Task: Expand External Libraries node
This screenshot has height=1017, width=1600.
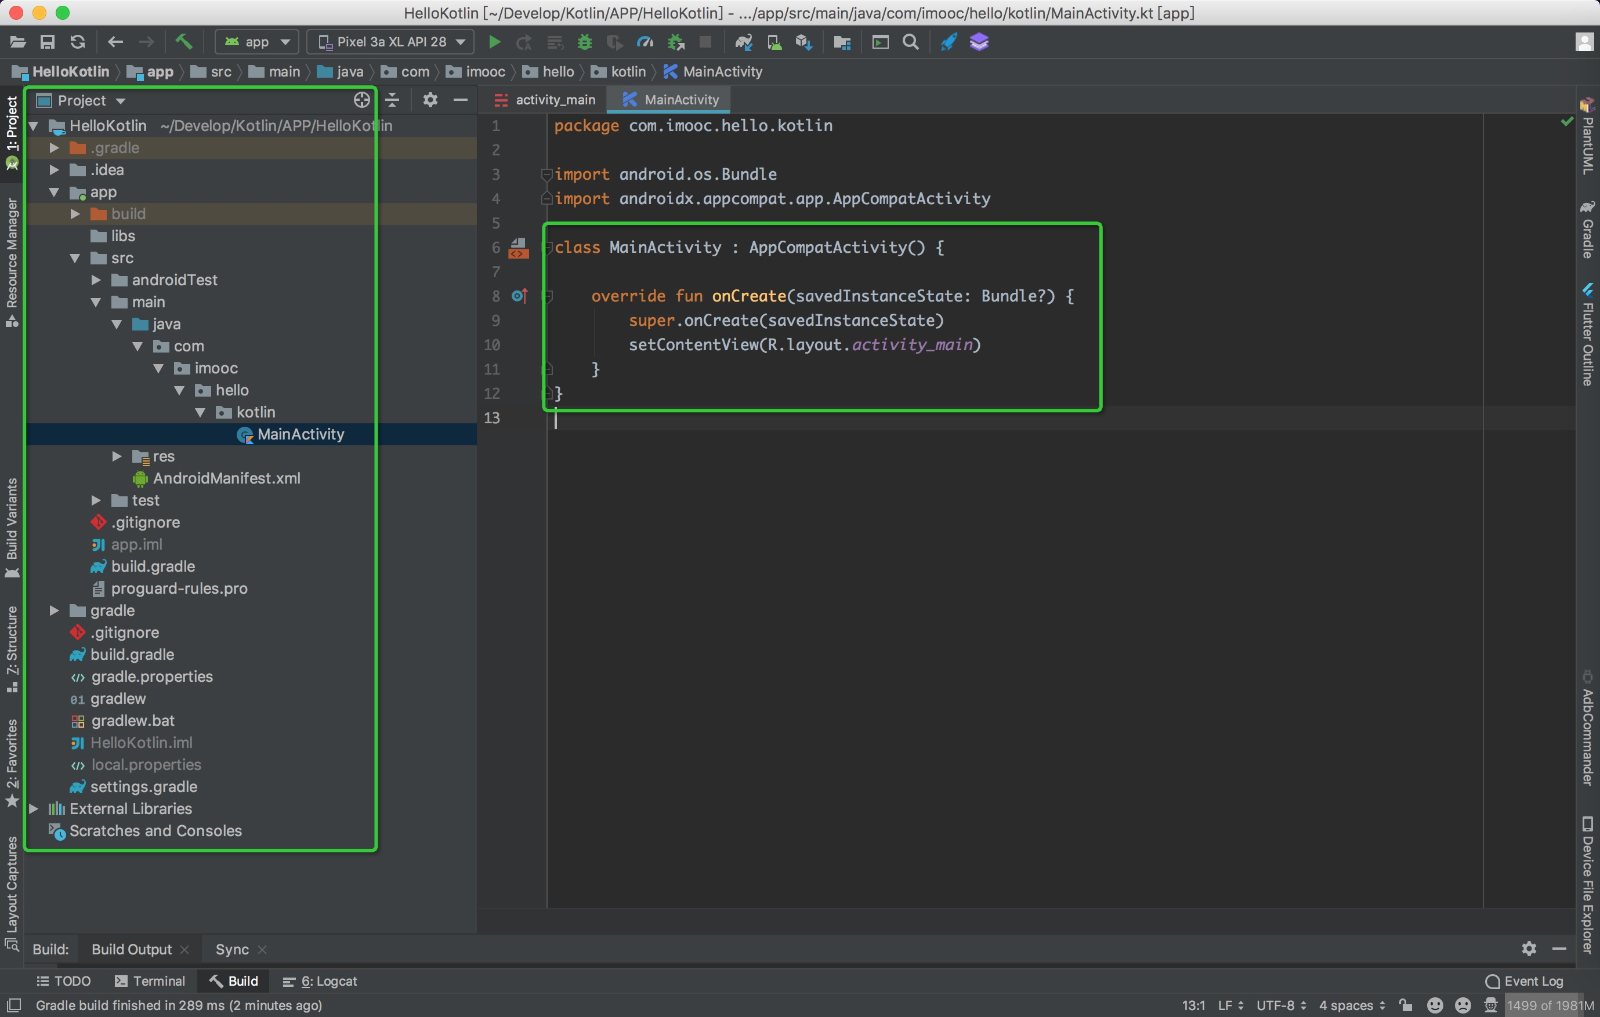Action: (x=33, y=809)
